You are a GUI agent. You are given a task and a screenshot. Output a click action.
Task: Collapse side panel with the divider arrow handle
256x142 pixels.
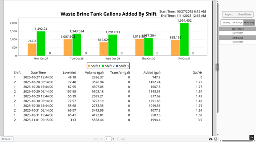click(x=217, y=67)
